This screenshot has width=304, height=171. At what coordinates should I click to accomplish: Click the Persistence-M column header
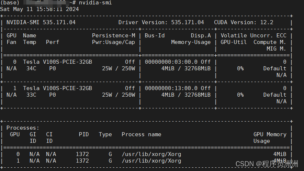[113, 36]
